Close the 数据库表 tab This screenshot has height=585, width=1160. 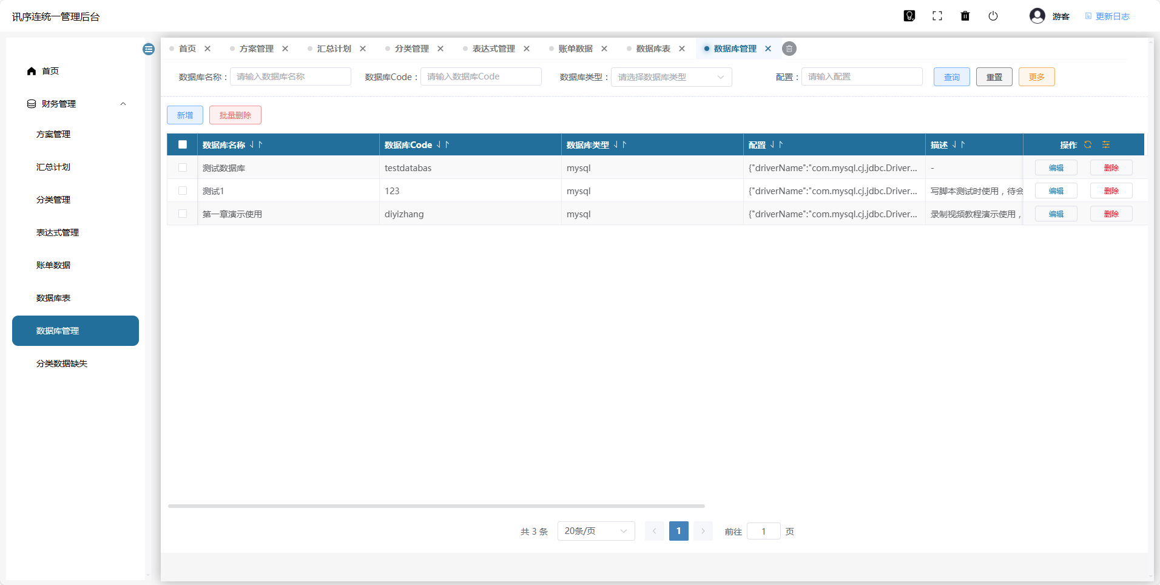682,49
